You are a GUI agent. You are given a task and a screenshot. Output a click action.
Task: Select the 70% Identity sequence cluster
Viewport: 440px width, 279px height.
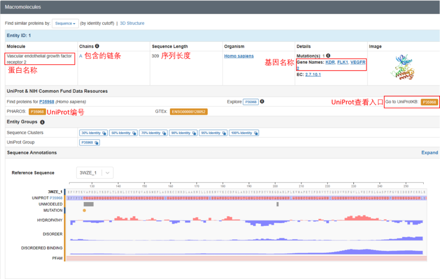pos(153,133)
